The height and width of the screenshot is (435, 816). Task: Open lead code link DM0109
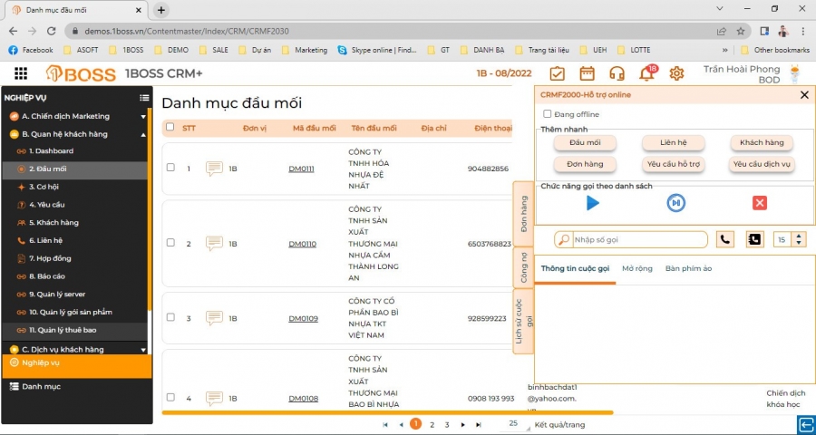[303, 318]
